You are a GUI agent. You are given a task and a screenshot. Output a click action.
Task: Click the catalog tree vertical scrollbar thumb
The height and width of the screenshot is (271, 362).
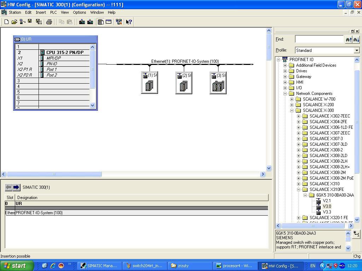357,121
